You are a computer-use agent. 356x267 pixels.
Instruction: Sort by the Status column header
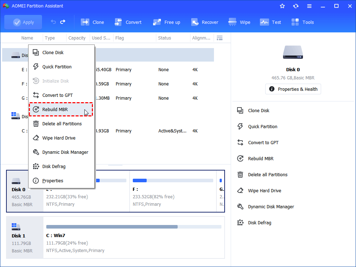tap(164, 38)
